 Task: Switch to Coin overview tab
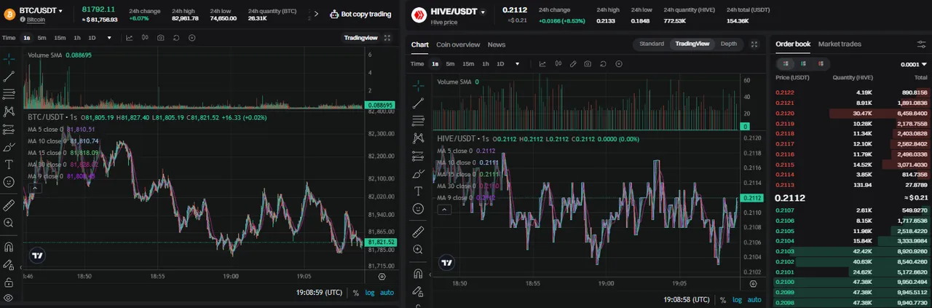point(458,44)
